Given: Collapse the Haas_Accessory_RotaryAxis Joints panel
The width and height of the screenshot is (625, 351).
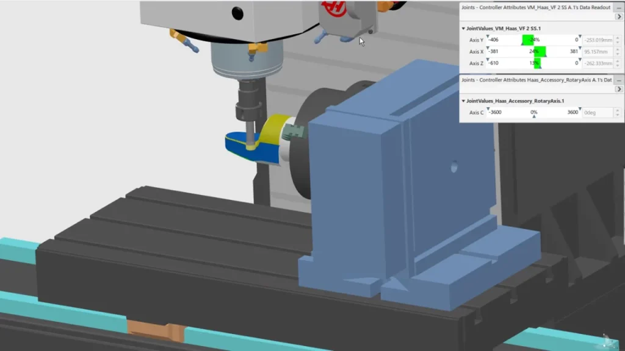Looking at the screenshot, I should pos(618,80).
